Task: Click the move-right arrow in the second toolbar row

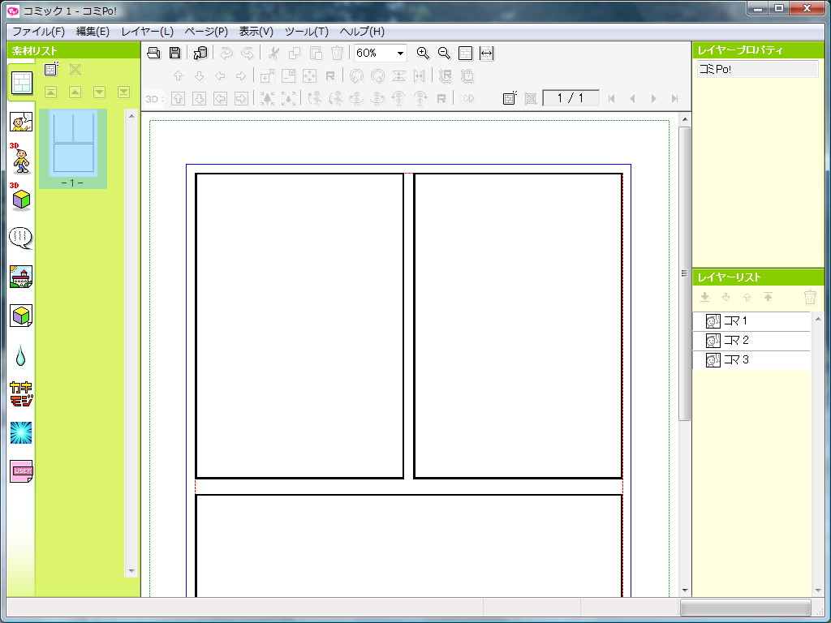Action: 241,76
